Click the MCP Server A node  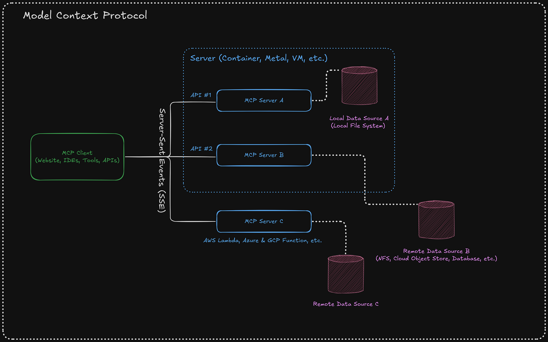coord(264,100)
